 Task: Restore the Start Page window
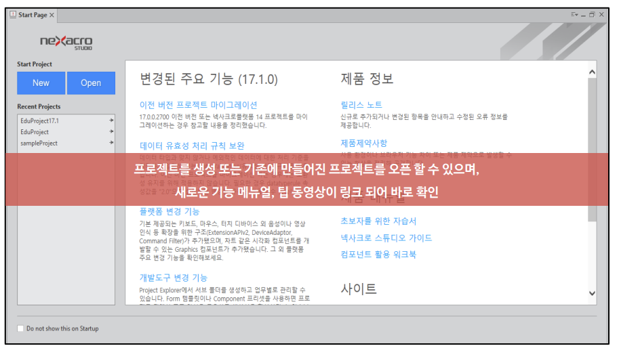tap(592, 15)
